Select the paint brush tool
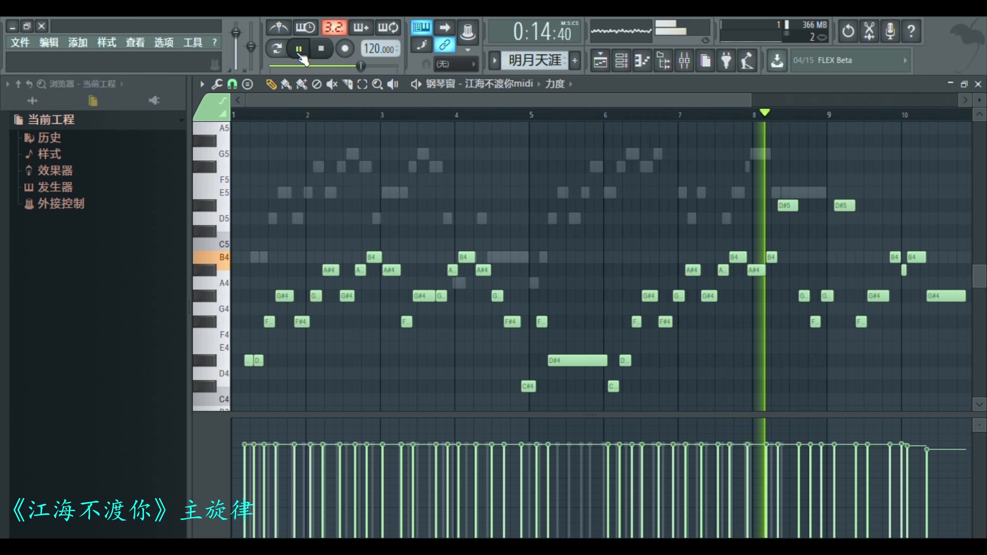Image resolution: width=987 pixels, height=555 pixels. tap(286, 84)
